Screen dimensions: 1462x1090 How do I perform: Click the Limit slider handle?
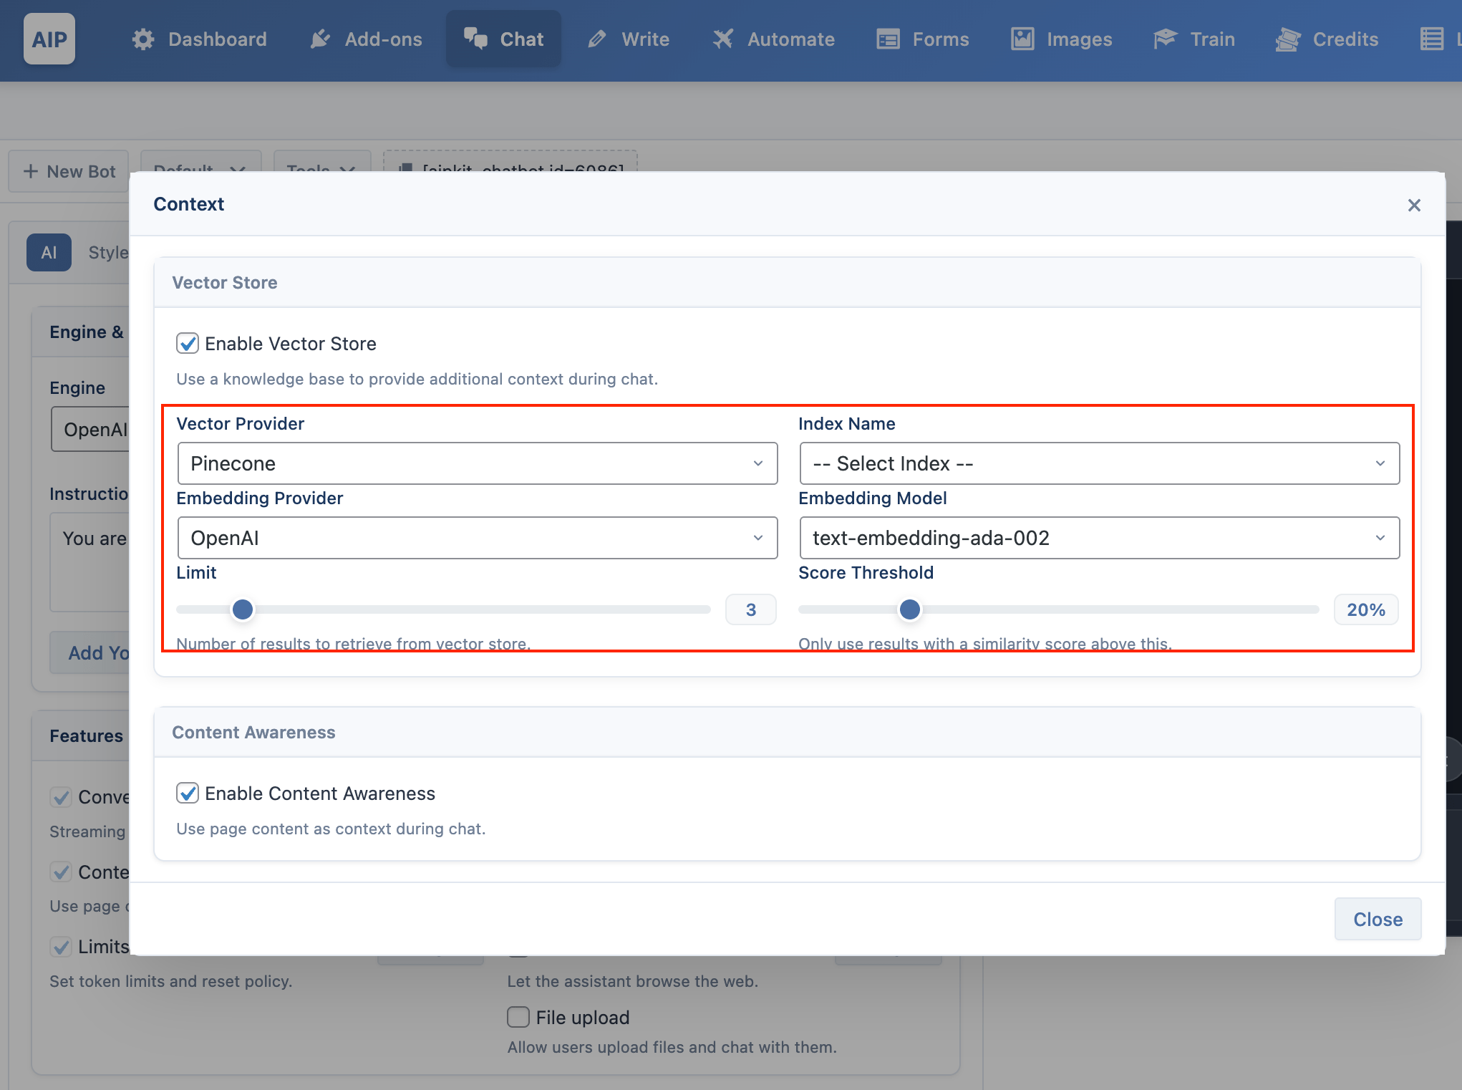click(243, 609)
